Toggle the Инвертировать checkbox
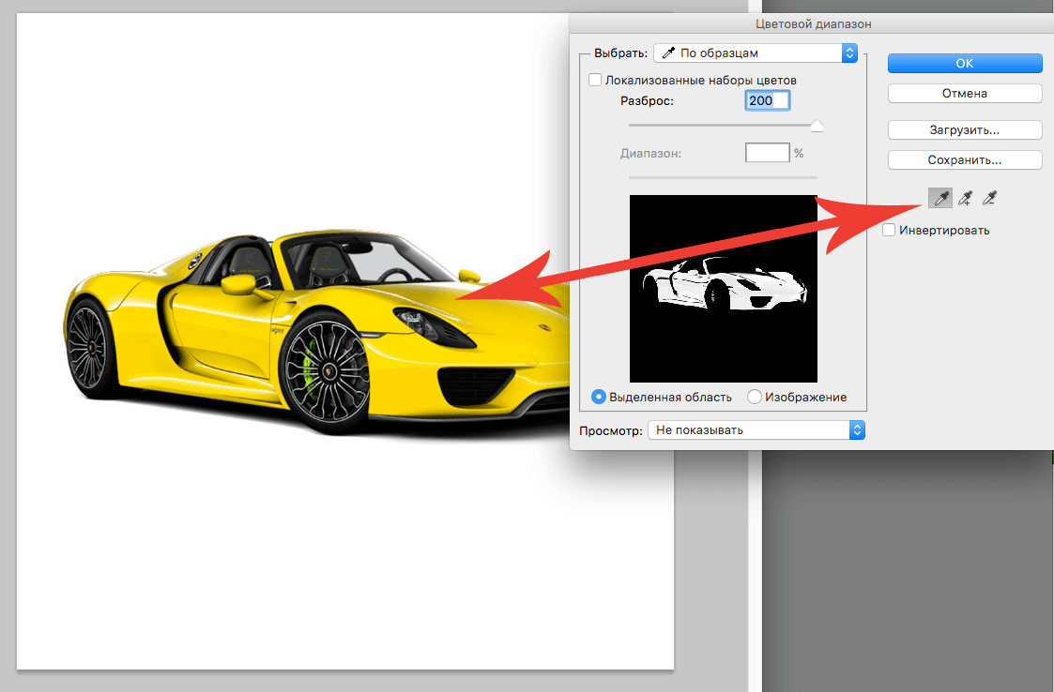This screenshot has width=1054, height=692. 889,230
